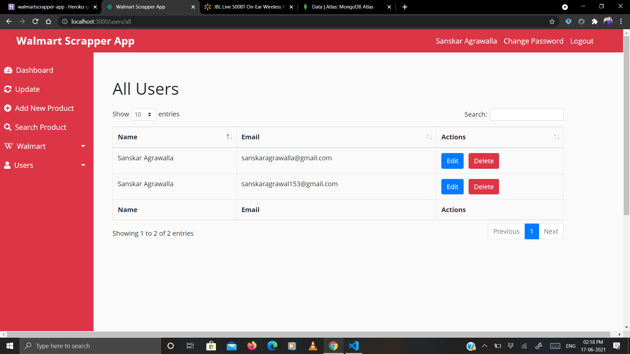Collapse the Users sidebar menu
This screenshot has height=354, width=630.
pyautogui.click(x=83, y=165)
